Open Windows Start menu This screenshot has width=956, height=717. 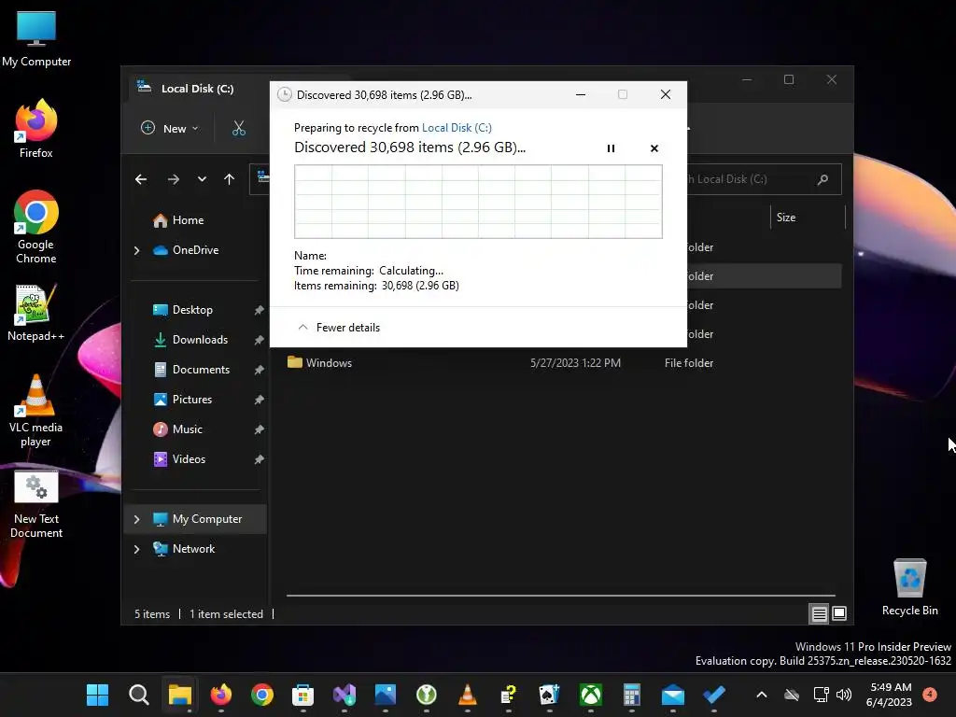pos(97,695)
